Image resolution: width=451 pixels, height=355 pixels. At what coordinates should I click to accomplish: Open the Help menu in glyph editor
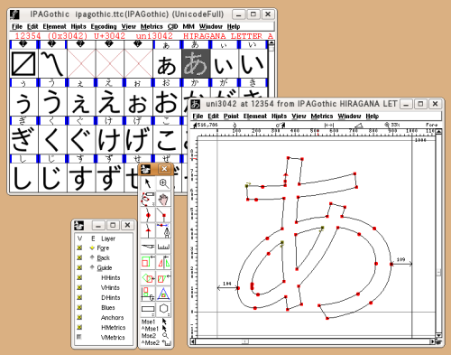pyautogui.click(x=373, y=117)
